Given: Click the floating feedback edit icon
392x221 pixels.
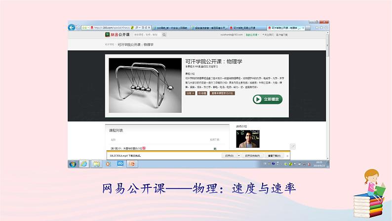Looking at the screenshot, I should coord(293,146).
